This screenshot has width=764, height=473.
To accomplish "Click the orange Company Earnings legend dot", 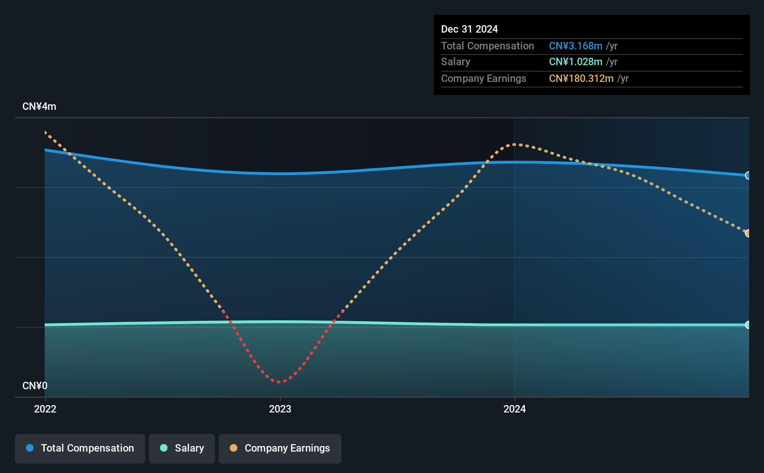I will (234, 448).
